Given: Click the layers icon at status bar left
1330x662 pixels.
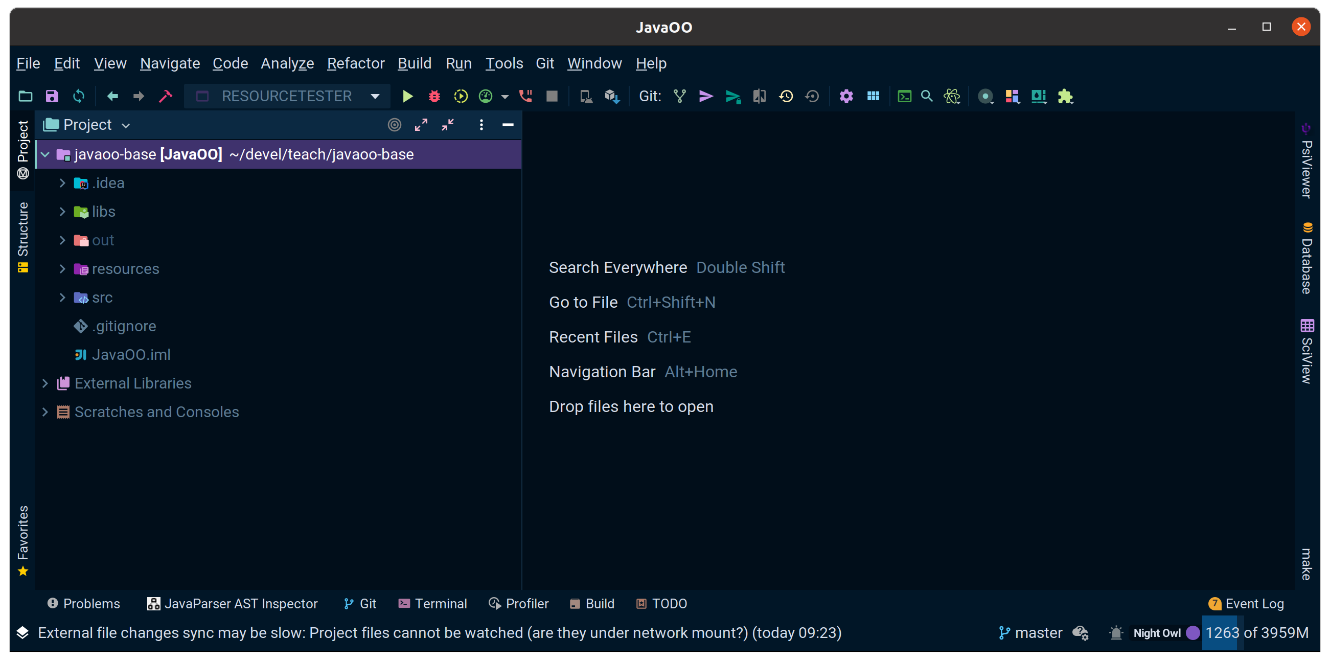Looking at the screenshot, I should point(22,633).
